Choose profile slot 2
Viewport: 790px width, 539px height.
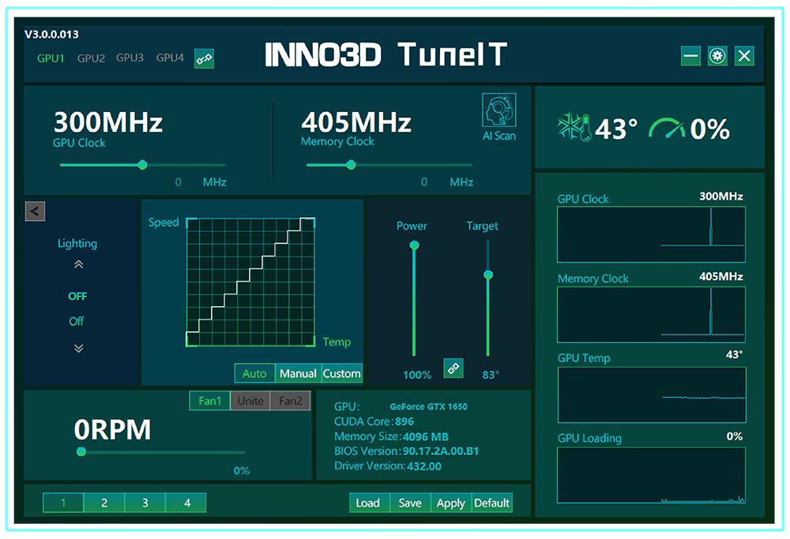pos(104,503)
